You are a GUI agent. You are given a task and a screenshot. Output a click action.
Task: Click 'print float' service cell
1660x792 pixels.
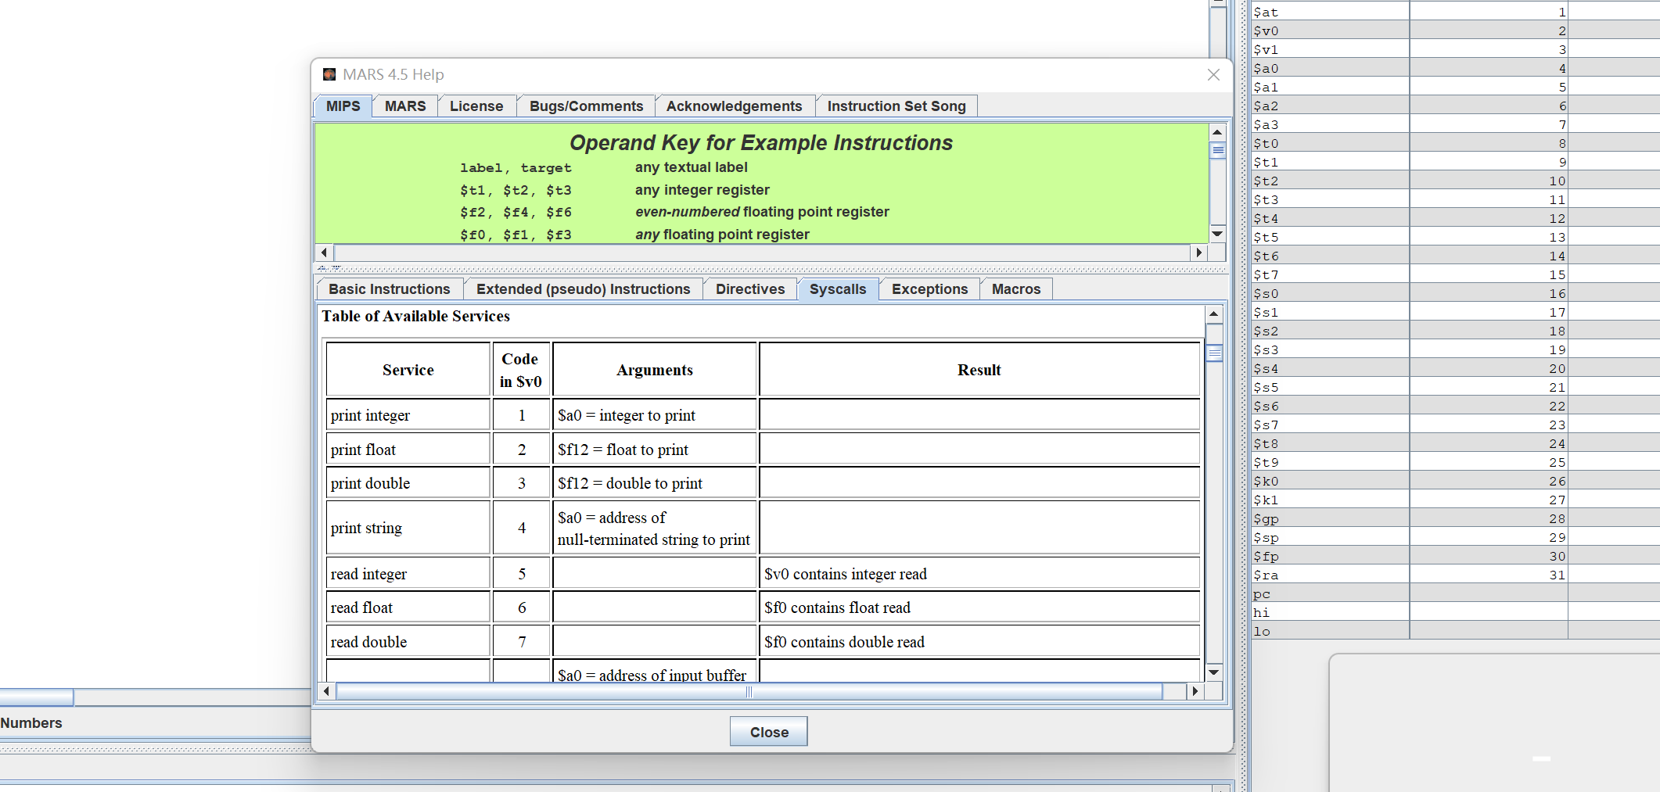[408, 450]
